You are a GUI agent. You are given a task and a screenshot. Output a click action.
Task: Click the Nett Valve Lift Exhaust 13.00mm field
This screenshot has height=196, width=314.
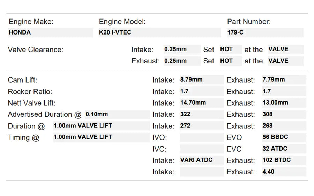(284, 103)
